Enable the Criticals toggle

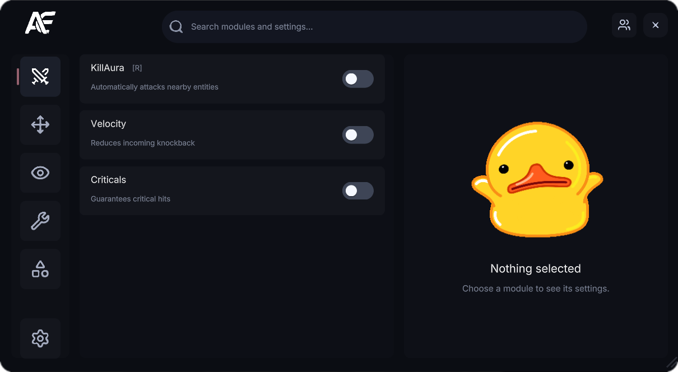358,191
